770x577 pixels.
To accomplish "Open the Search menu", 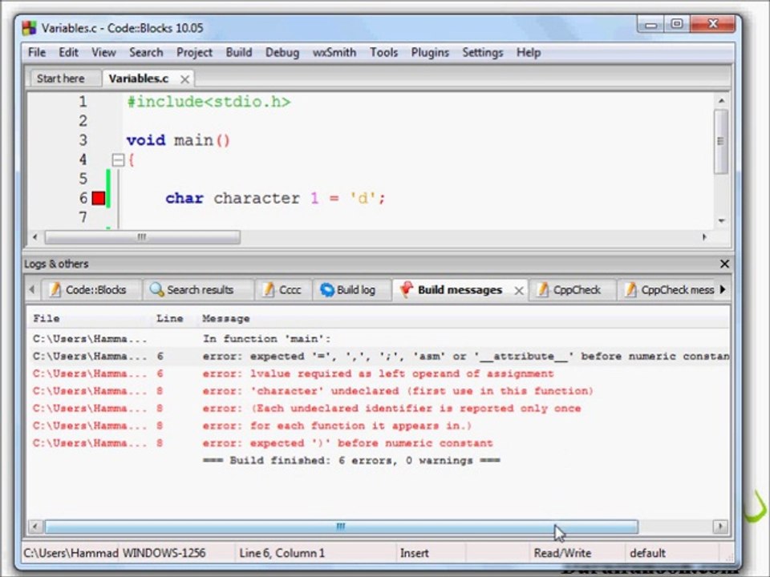I will point(146,53).
